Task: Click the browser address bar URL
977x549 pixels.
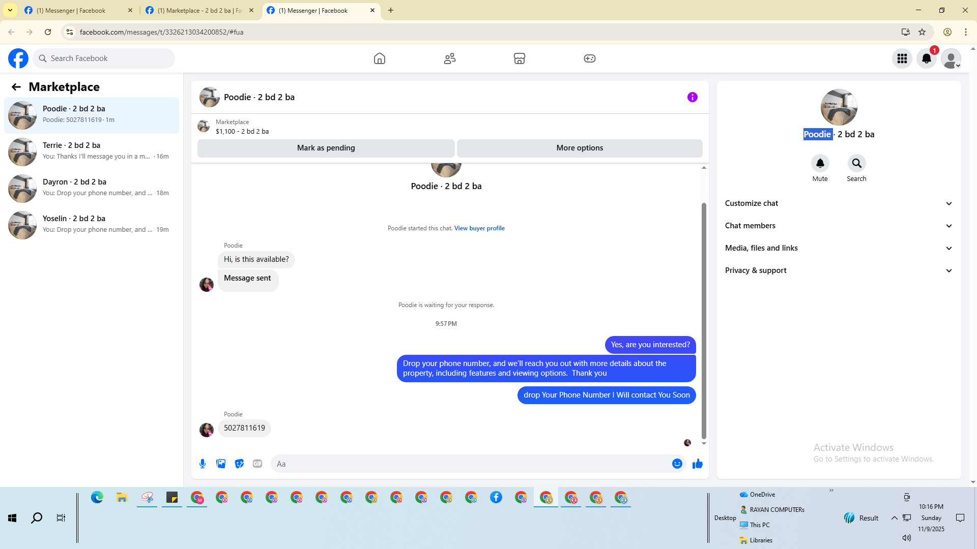Action: coord(161,32)
